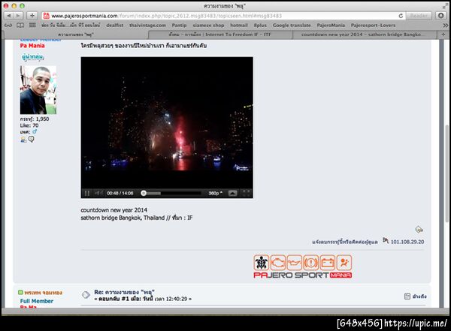Reload the page with the refresh icon
This screenshot has width=451, height=331.
pos(401,16)
